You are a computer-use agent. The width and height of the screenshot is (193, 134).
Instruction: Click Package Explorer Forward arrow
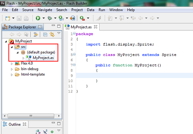pyautogui.click(x=19, y=34)
